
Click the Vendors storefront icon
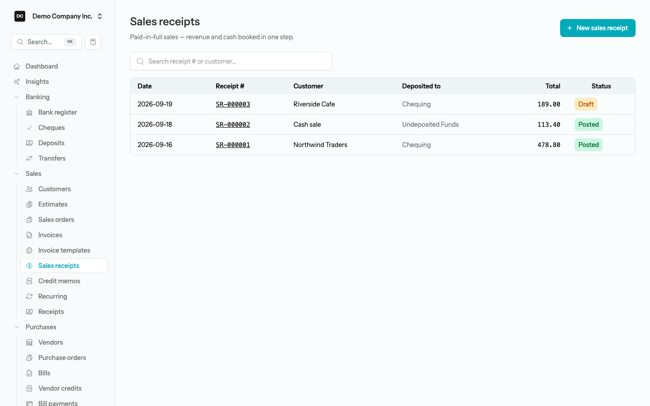pyautogui.click(x=29, y=342)
